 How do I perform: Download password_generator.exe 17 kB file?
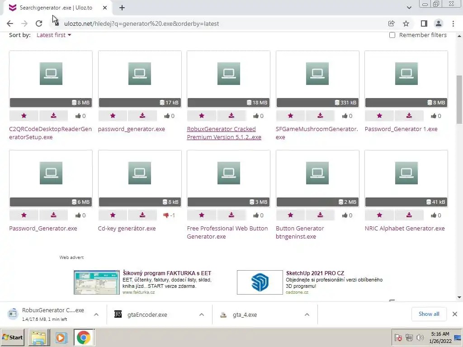point(142,116)
